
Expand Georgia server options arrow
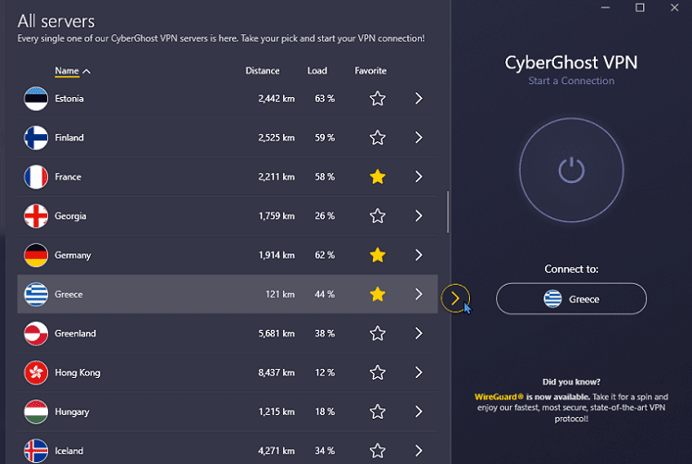point(419,216)
